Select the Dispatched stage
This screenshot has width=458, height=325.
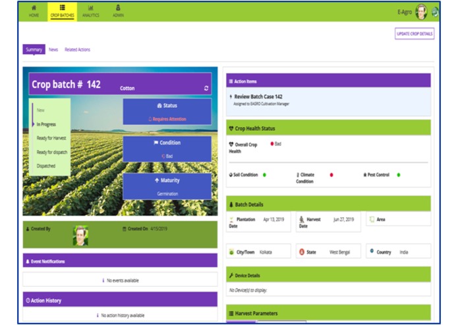click(46, 166)
